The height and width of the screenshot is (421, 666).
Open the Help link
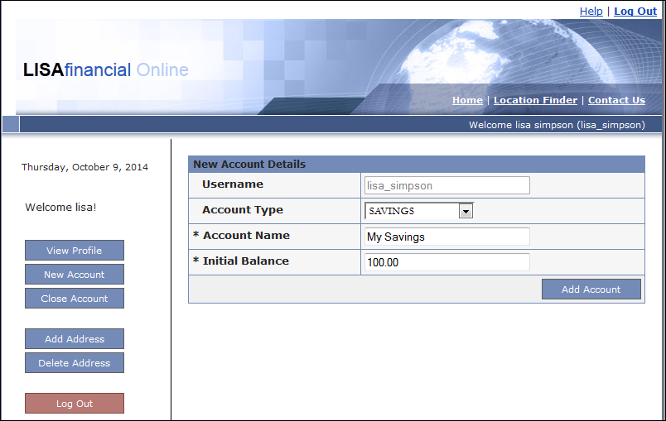(x=591, y=11)
